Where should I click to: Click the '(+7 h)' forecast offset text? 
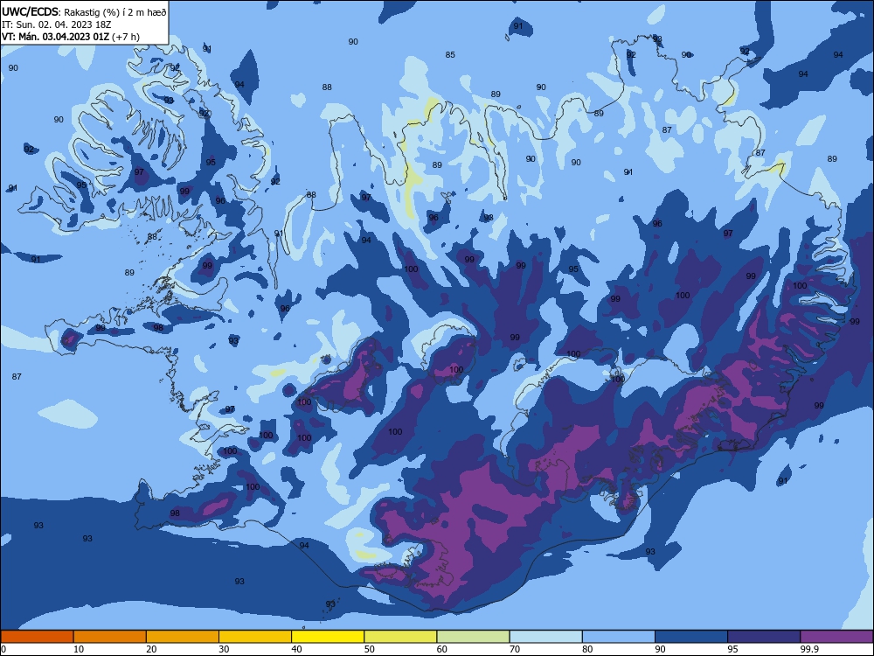coord(126,37)
